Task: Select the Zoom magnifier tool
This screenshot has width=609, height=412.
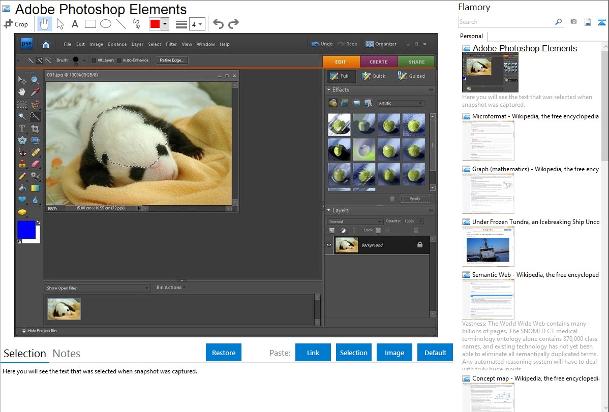Action: pyautogui.click(x=35, y=80)
